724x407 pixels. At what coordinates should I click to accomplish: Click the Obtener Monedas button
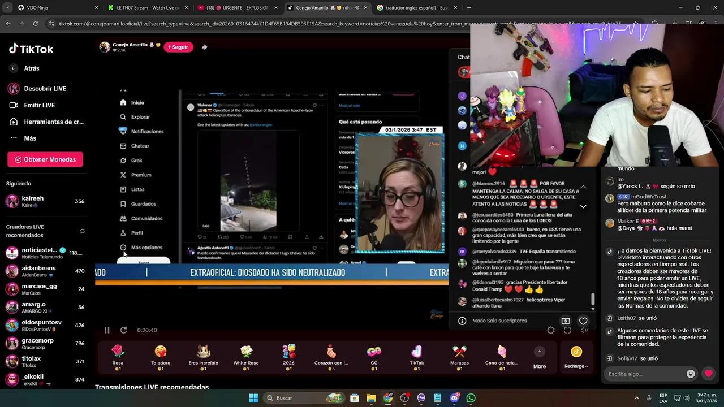[45, 159]
